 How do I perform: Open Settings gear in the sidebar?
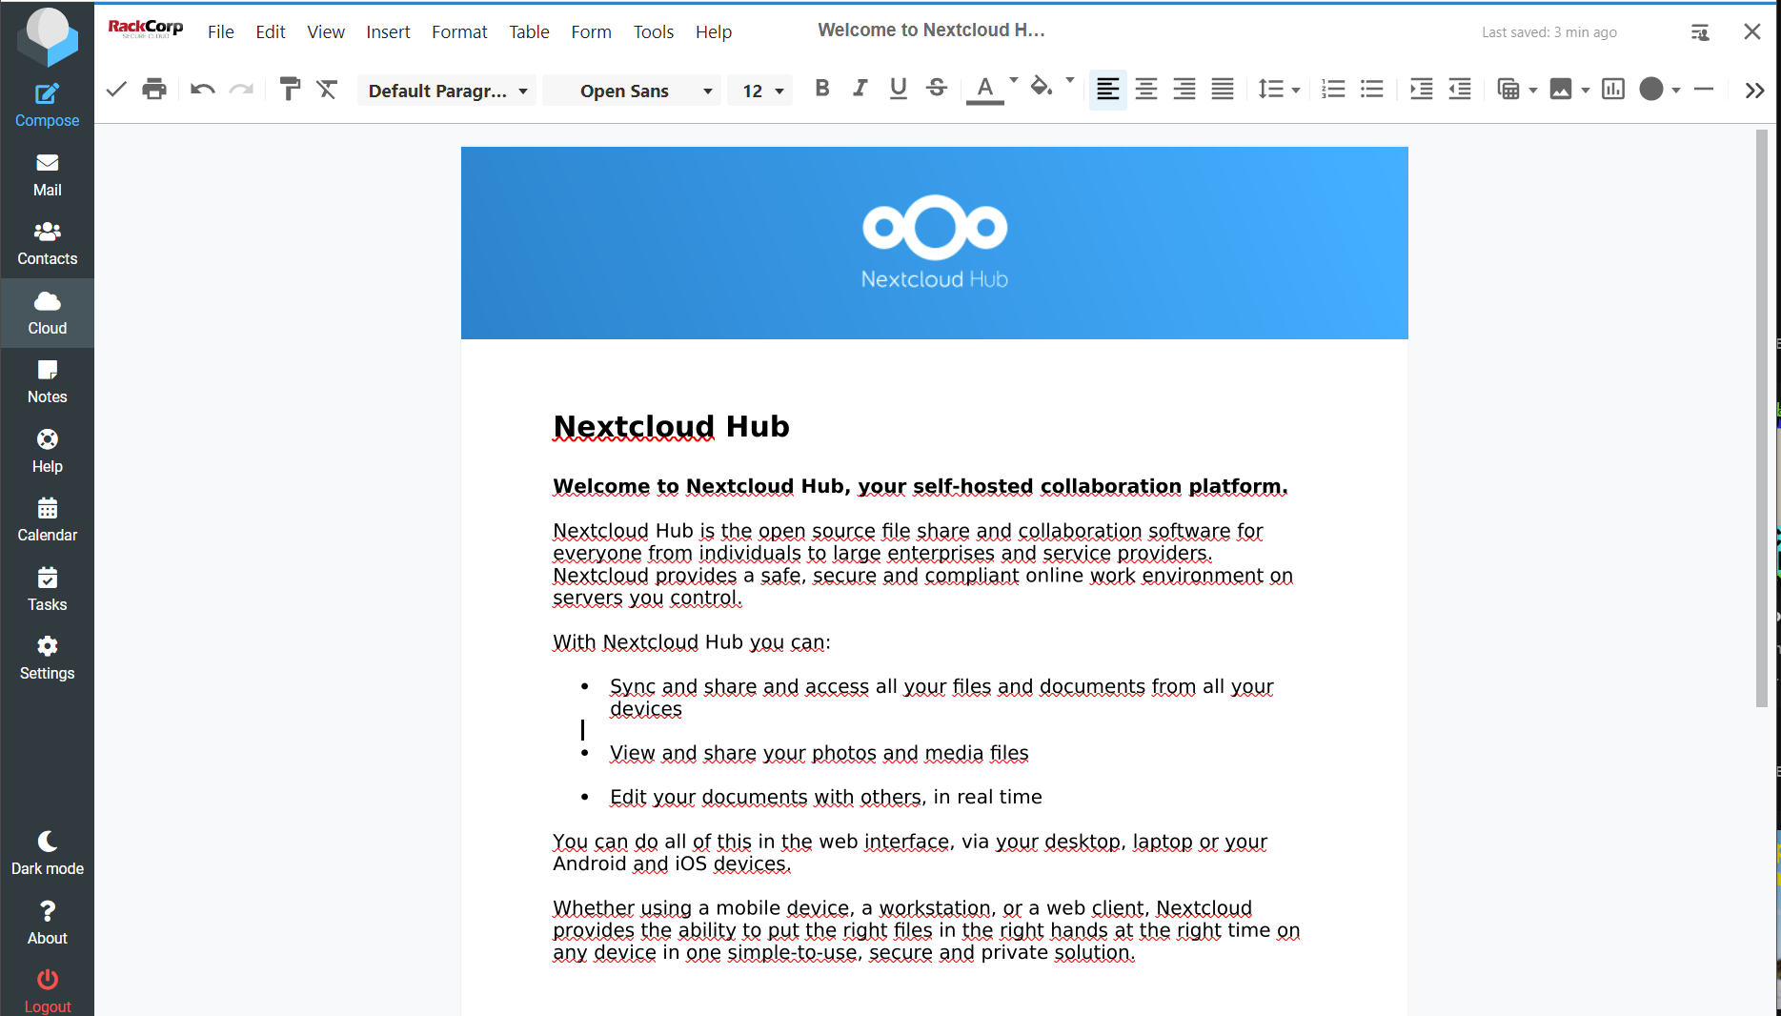pos(47,659)
